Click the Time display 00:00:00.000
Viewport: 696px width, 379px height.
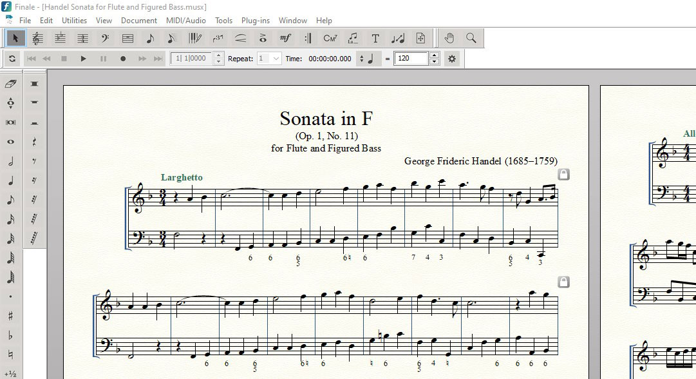tap(330, 59)
